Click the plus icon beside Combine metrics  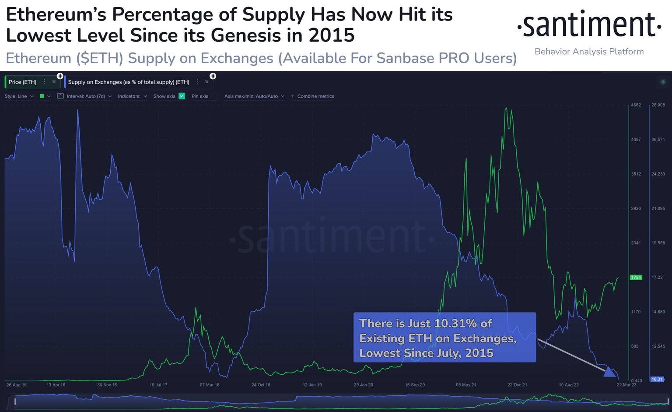click(x=293, y=96)
